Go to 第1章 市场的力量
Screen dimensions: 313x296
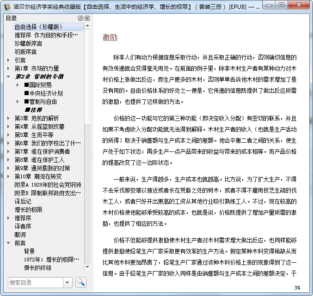tap(37, 68)
